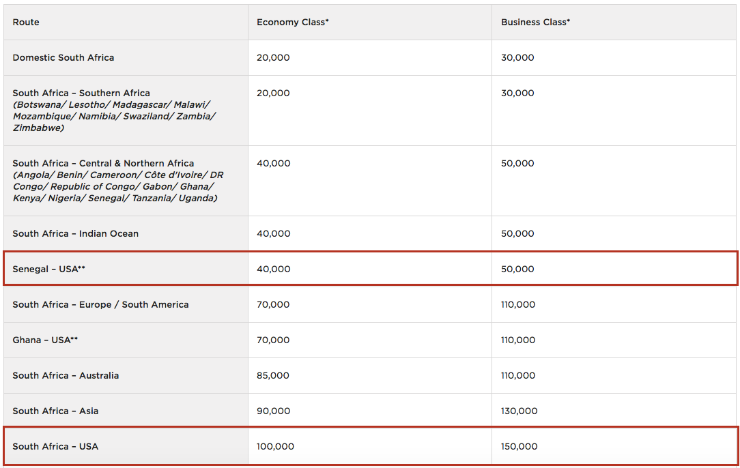Screen dimensions: 740x468
Task: Click Senegal – USA business class value 50,000
Action: (517, 269)
